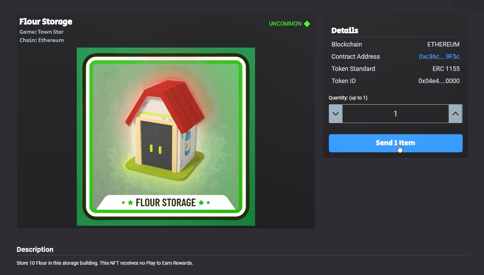484x275 pixels.
Task: Click the Quantity (up to 1) label
Action: [348, 98]
